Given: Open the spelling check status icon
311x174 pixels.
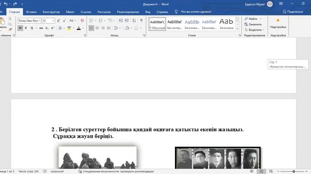Looking at the screenshot, I should point(45,172).
